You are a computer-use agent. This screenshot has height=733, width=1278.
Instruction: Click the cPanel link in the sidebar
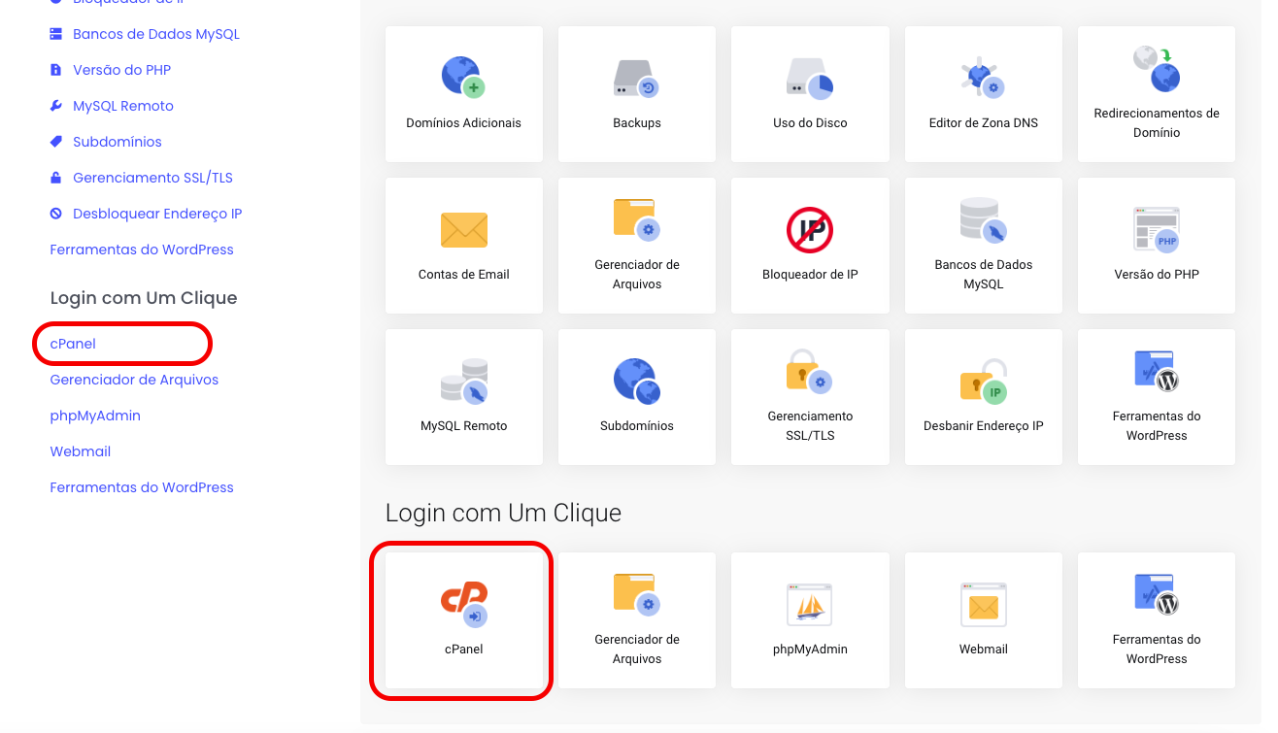[x=73, y=344]
